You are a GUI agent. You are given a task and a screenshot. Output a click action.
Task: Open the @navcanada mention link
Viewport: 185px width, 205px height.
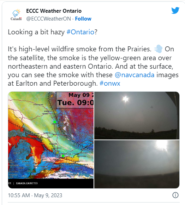click(x=135, y=75)
